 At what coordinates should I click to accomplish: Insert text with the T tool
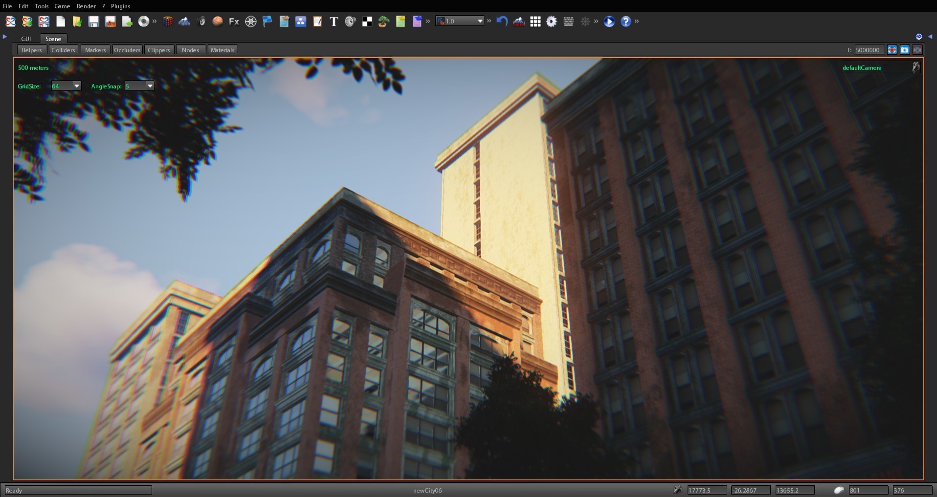coord(334,22)
